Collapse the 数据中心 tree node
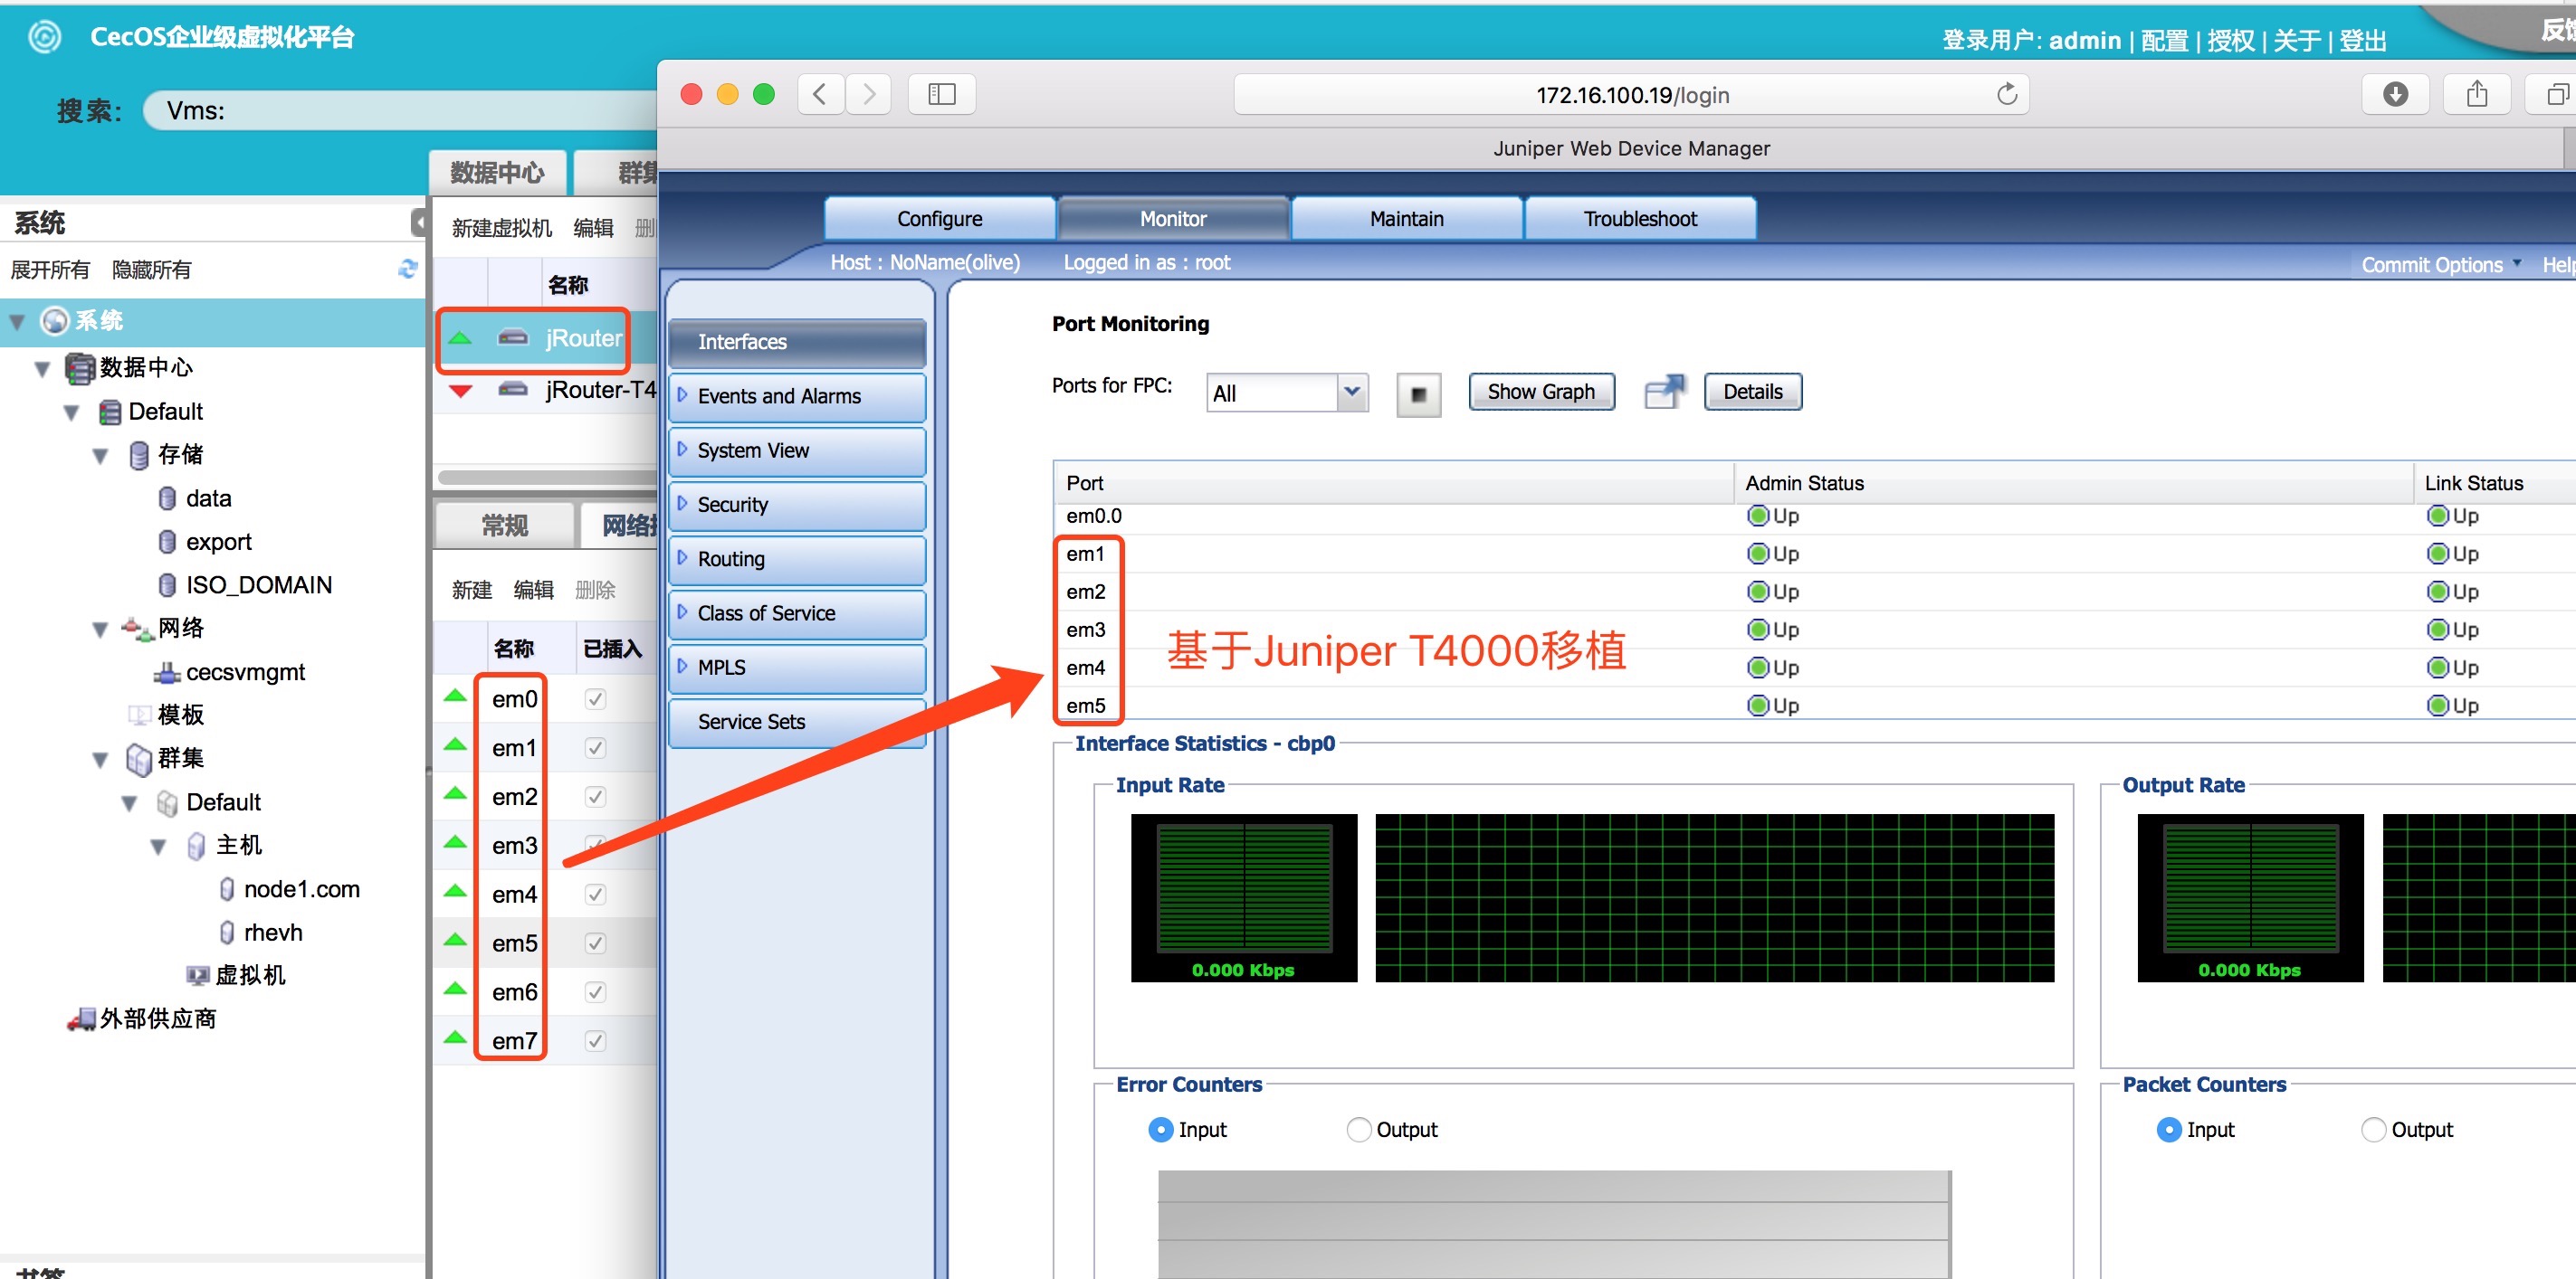The height and width of the screenshot is (1279, 2576). (x=42, y=369)
